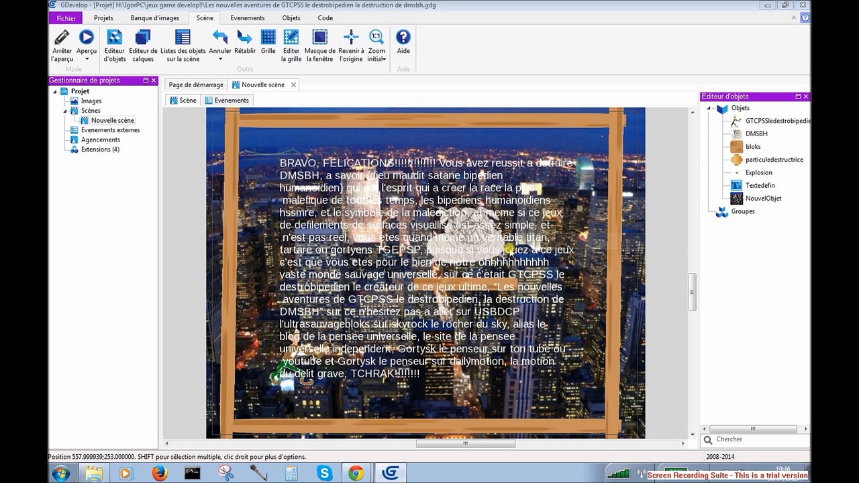Select the particuledestructrice object

pyautogui.click(x=774, y=160)
